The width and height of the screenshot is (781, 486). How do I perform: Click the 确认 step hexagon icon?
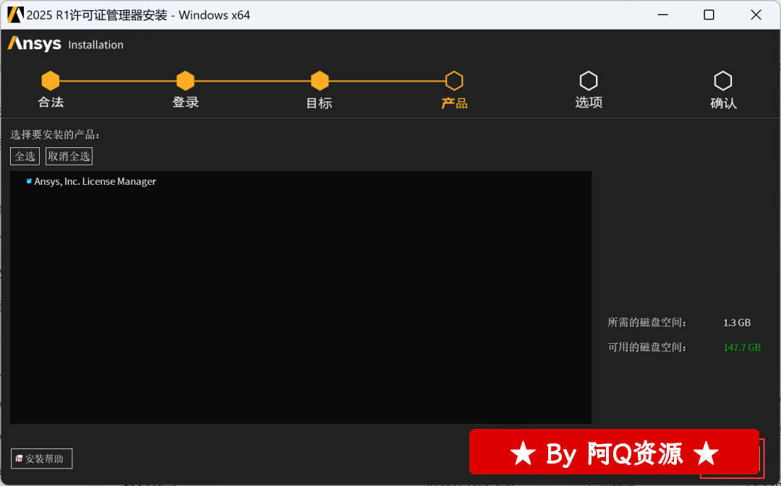coord(723,81)
